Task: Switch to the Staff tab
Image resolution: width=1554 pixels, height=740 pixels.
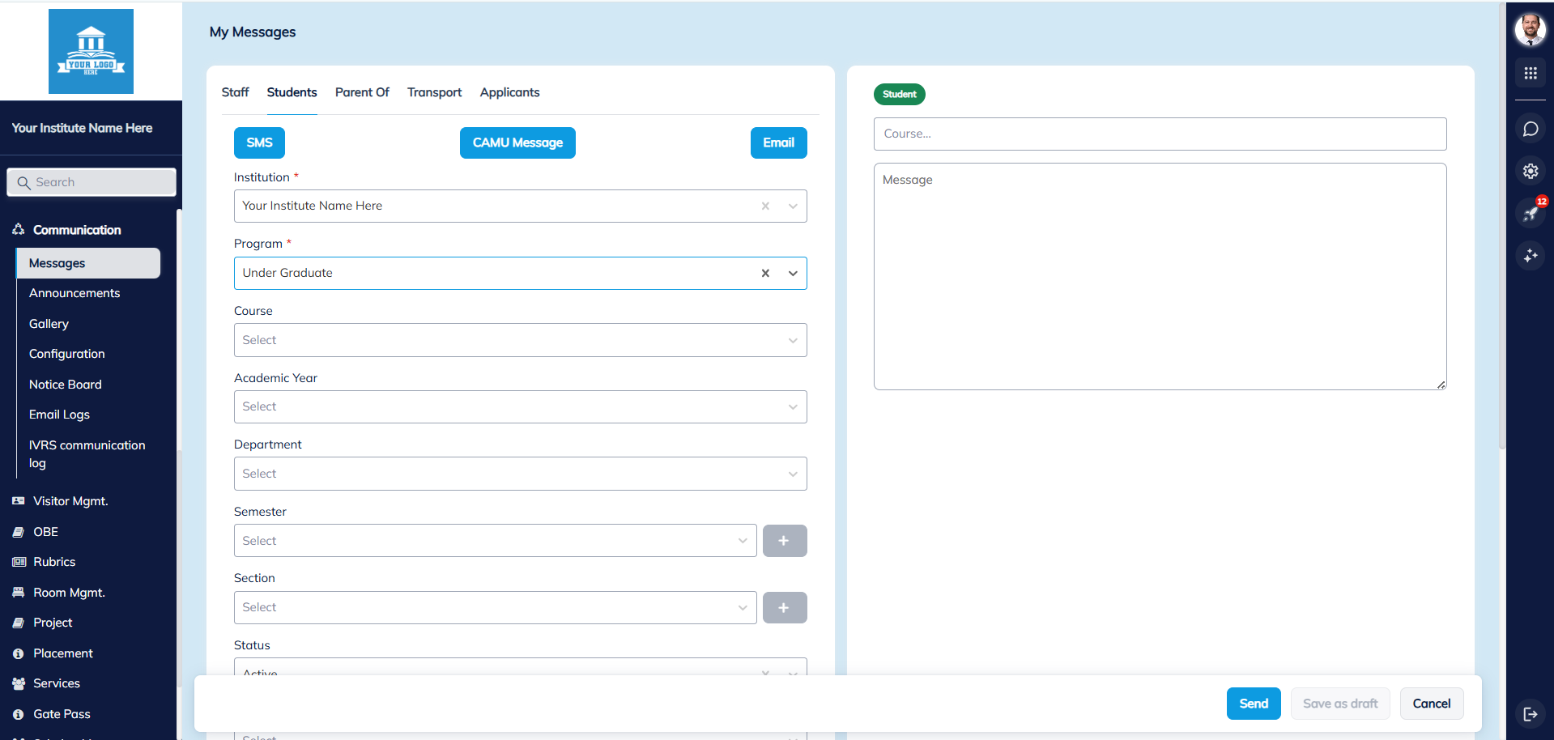Action: 235,92
